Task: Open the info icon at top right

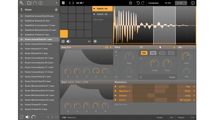Action: point(193,3)
